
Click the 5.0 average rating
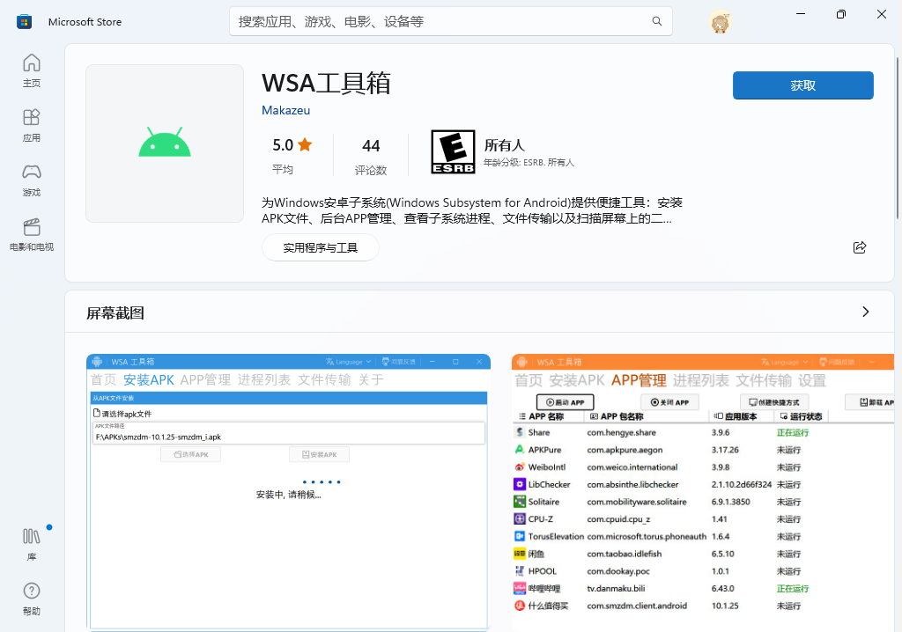pos(291,151)
